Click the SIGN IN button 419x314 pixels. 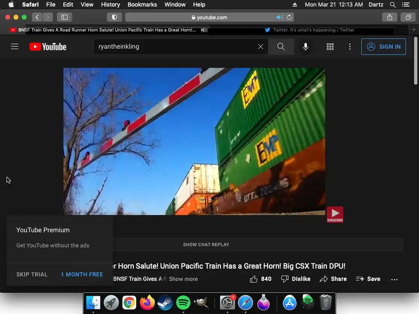pyautogui.click(x=383, y=47)
